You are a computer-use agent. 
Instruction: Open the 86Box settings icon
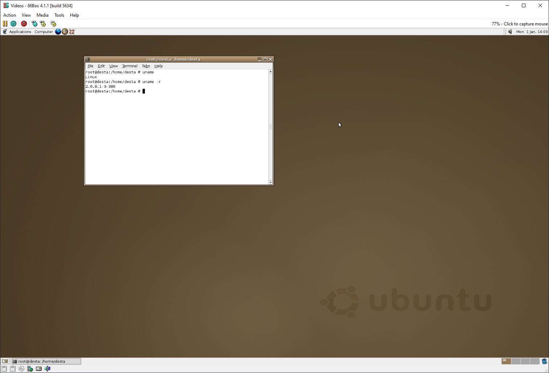click(x=53, y=24)
